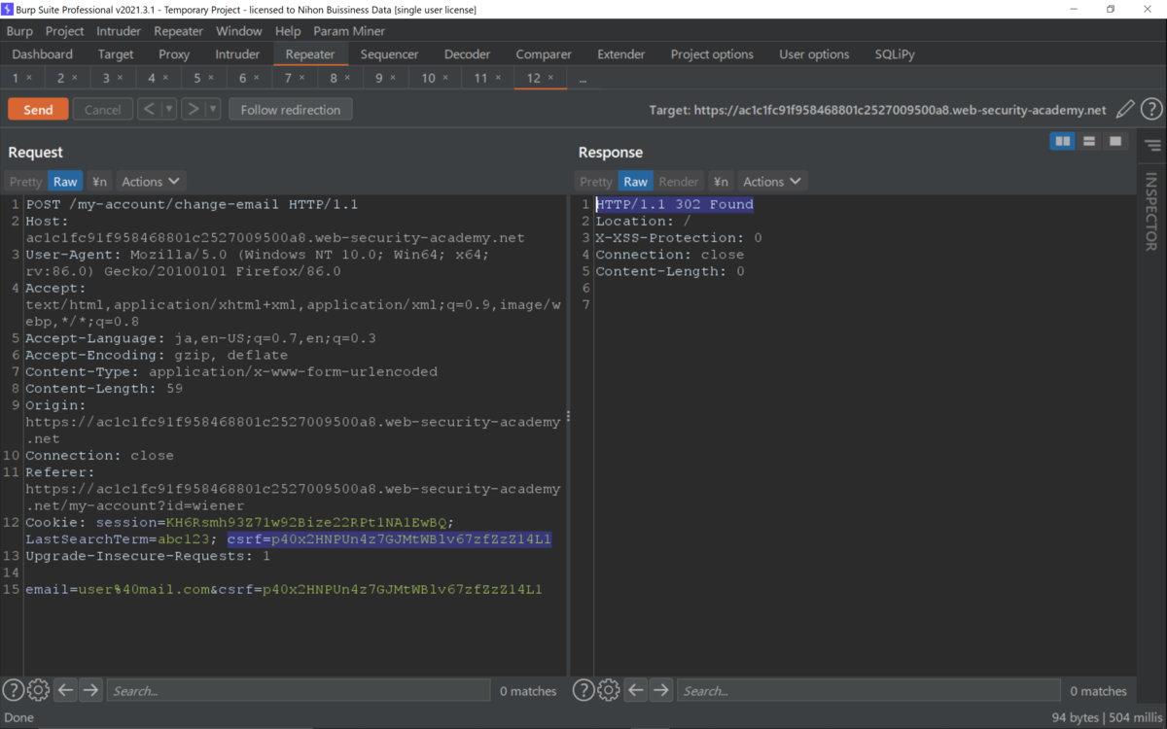The width and height of the screenshot is (1167, 729).
Task: Jump to next request search match
Action: (x=90, y=690)
